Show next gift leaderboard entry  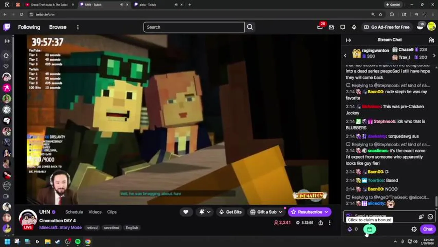[434, 55]
